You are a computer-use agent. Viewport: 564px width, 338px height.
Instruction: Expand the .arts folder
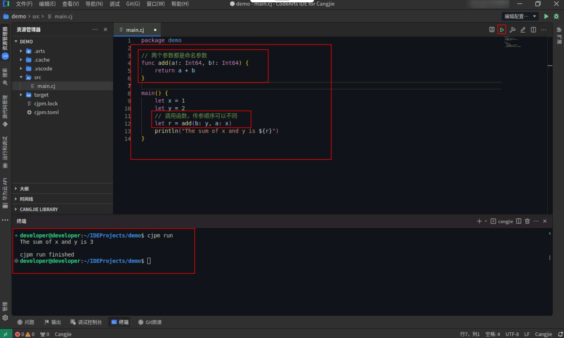pos(21,51)
